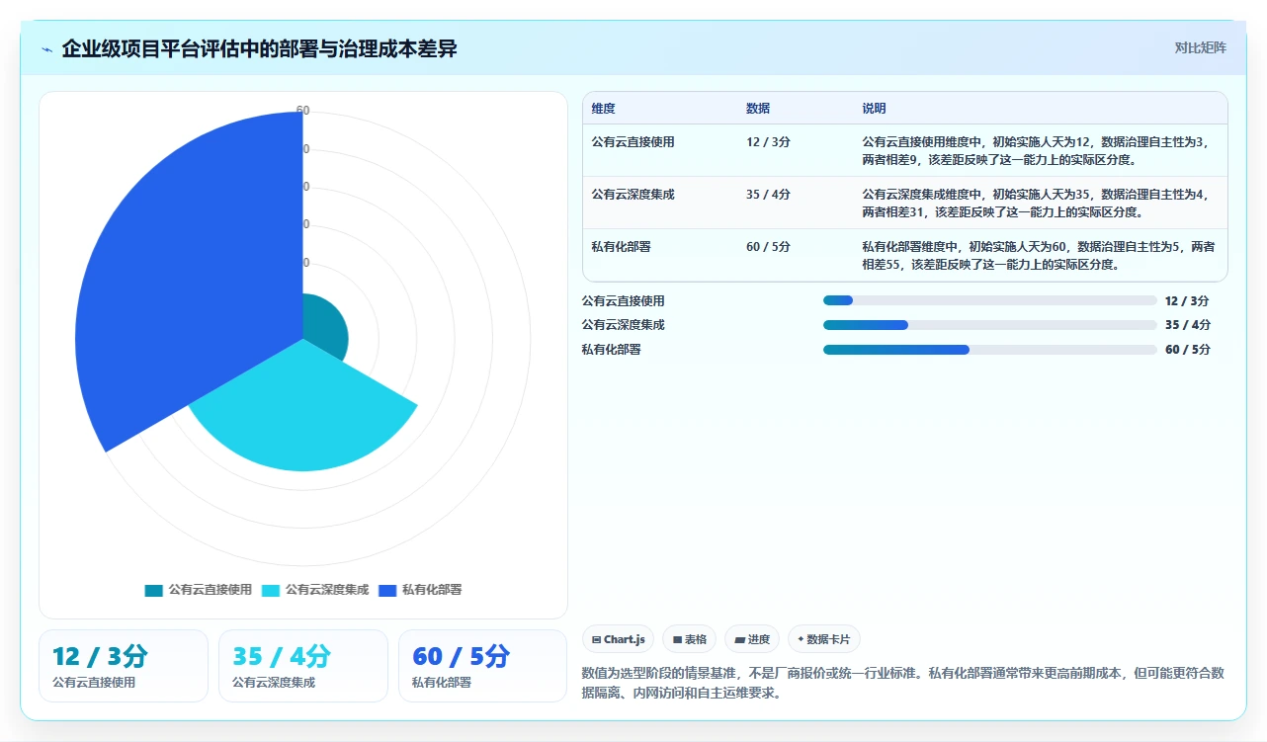
Task: Click the 35 / 4分 table cell
Action: click(768, 195)
